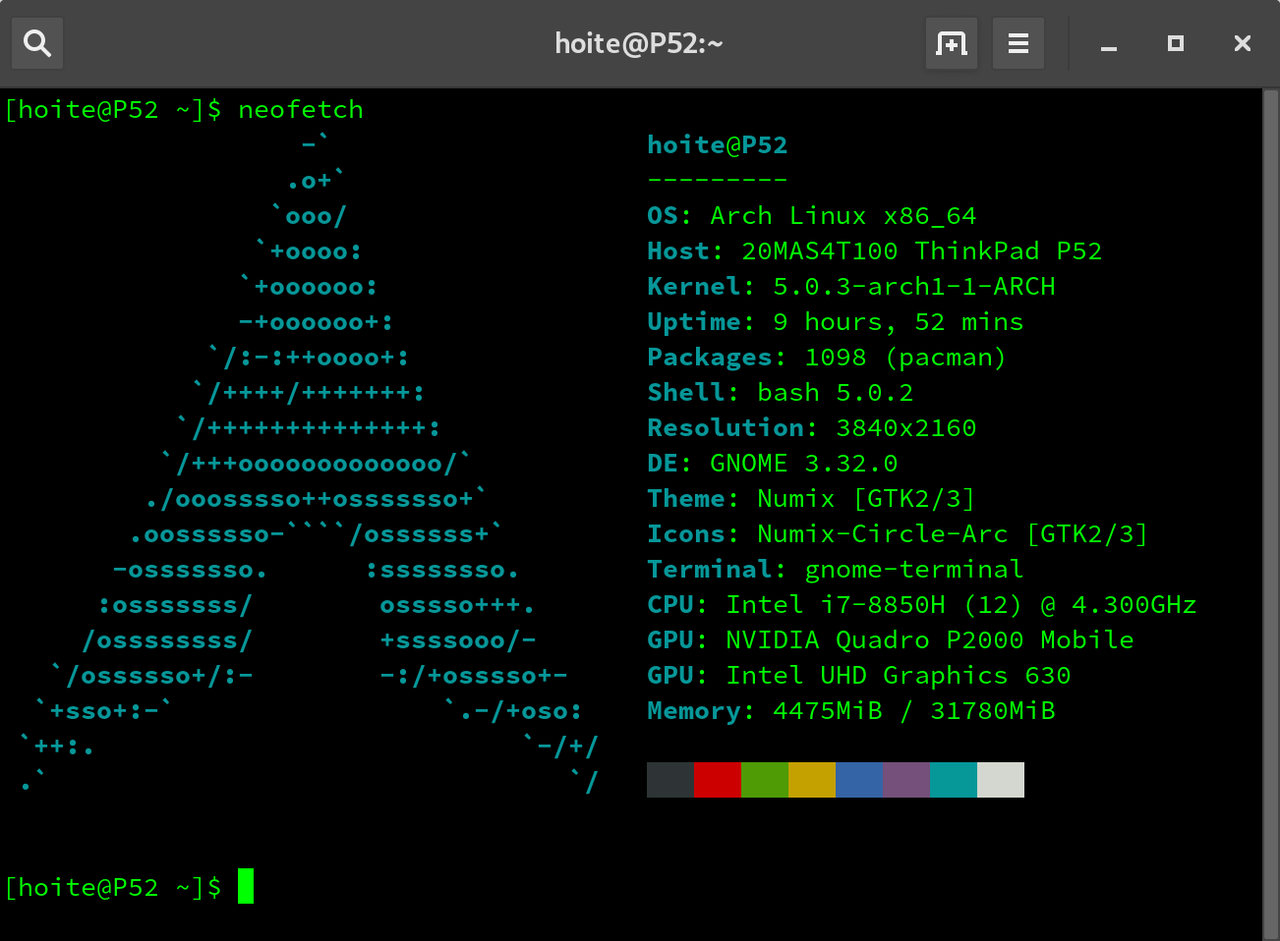The height and width of the screenshot is (941, 1280).
Task: Click the dashed separator under hoite@P52
Action: (x=718, y=180)
